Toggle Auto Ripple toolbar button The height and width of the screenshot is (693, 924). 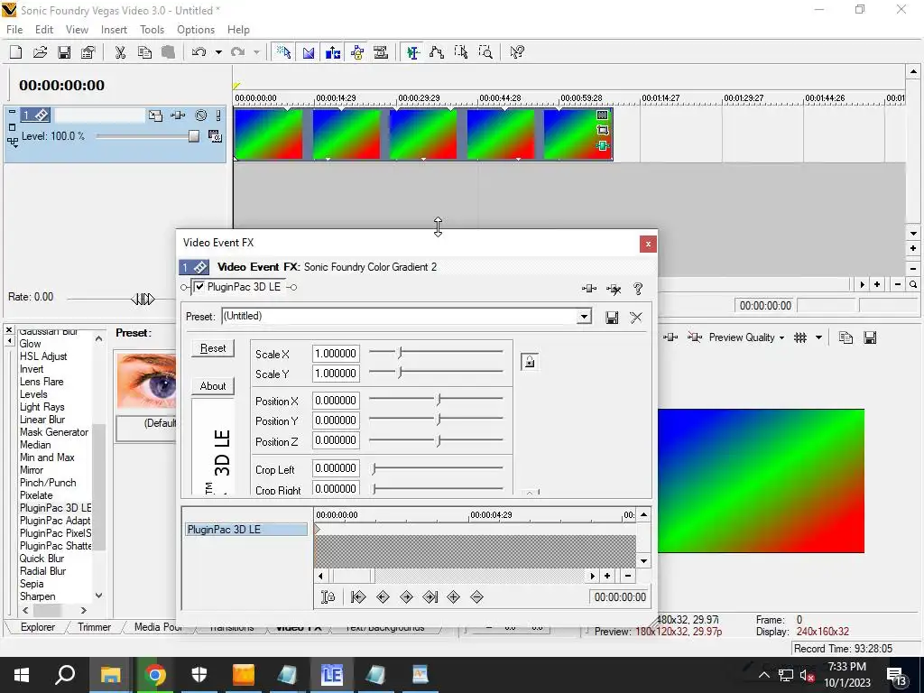tap(333, 52)
